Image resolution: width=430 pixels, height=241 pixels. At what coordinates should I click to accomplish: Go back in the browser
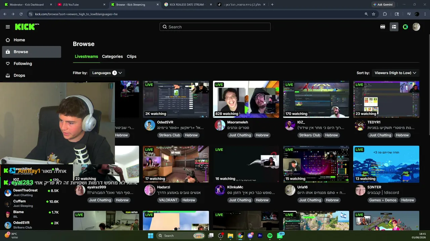[x=5, y=14]
